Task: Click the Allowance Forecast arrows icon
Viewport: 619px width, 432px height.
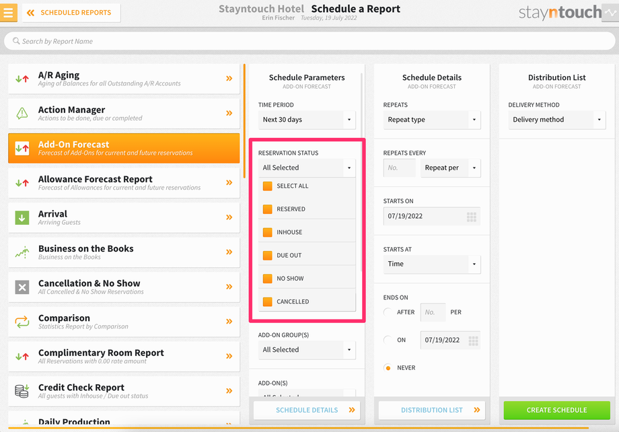Action: pos(22,183)
